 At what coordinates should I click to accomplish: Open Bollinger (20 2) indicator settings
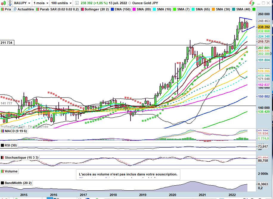[97, 9]
